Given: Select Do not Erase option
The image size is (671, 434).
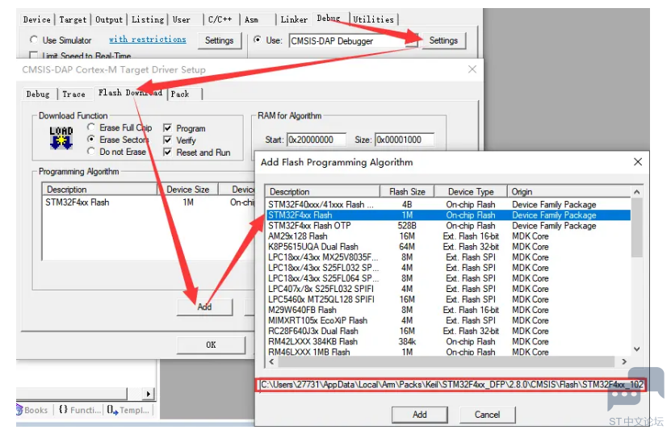Looking at the screenshot, I should [90, 152].
